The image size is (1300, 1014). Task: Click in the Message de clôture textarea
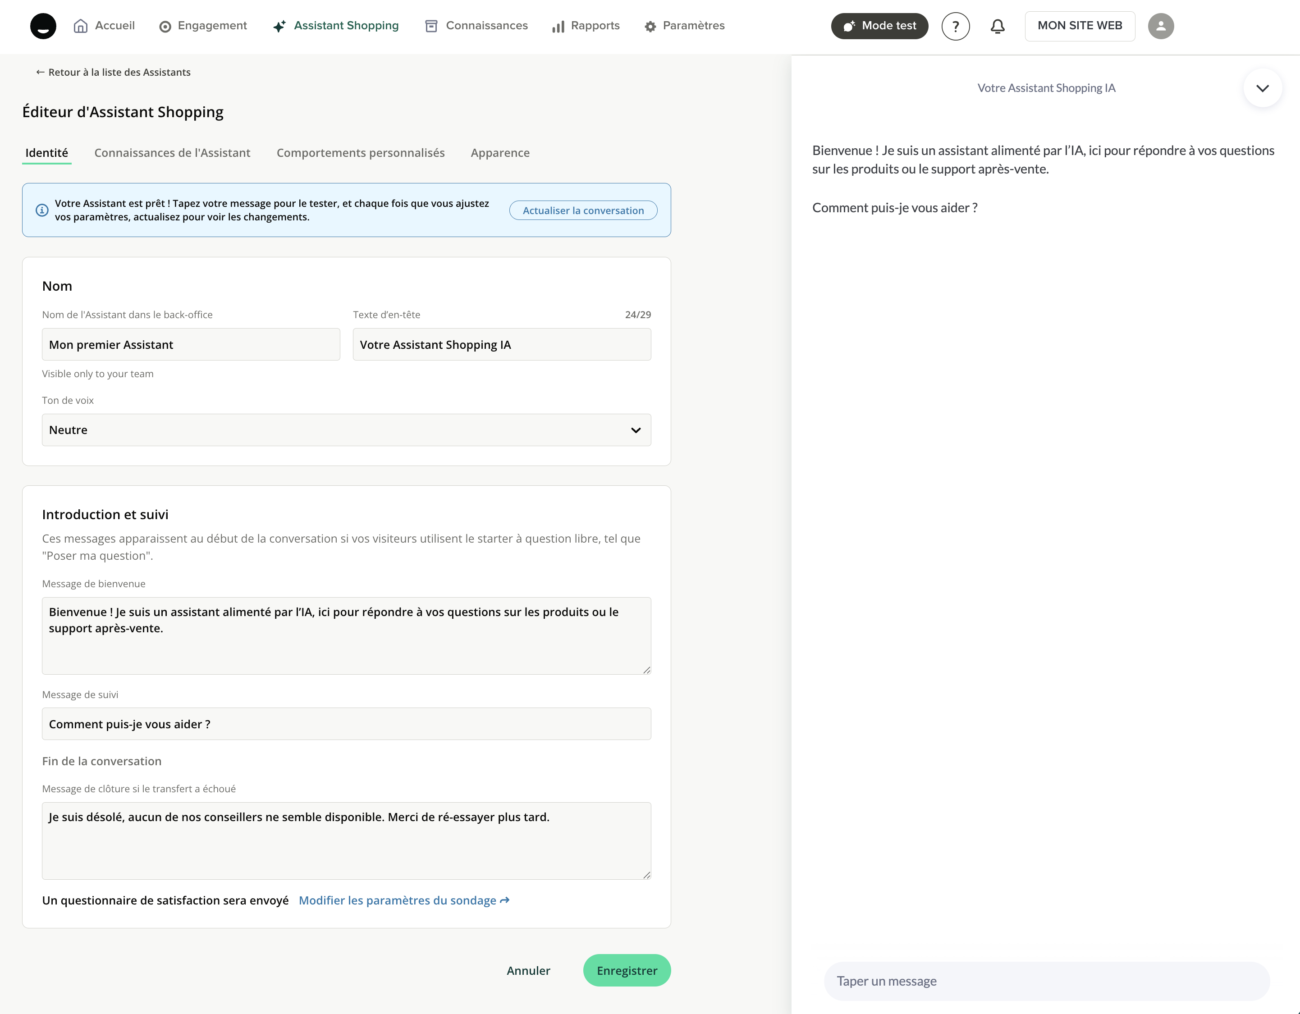pos(347,840)
